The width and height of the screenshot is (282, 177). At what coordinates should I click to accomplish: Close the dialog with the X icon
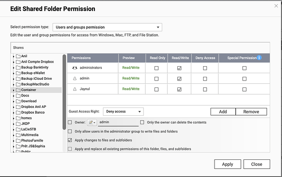tap(276, 6)
